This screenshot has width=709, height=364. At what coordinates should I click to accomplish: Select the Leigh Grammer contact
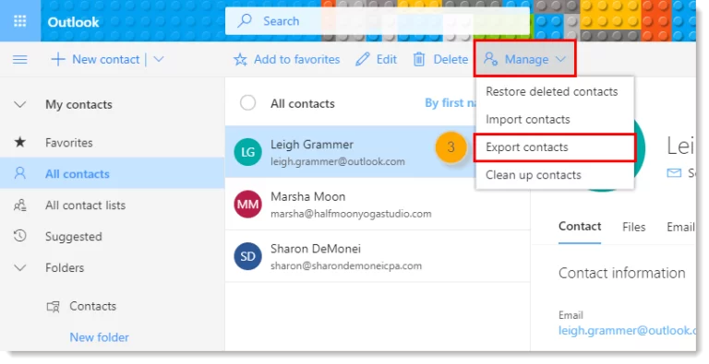pos(351,152)
